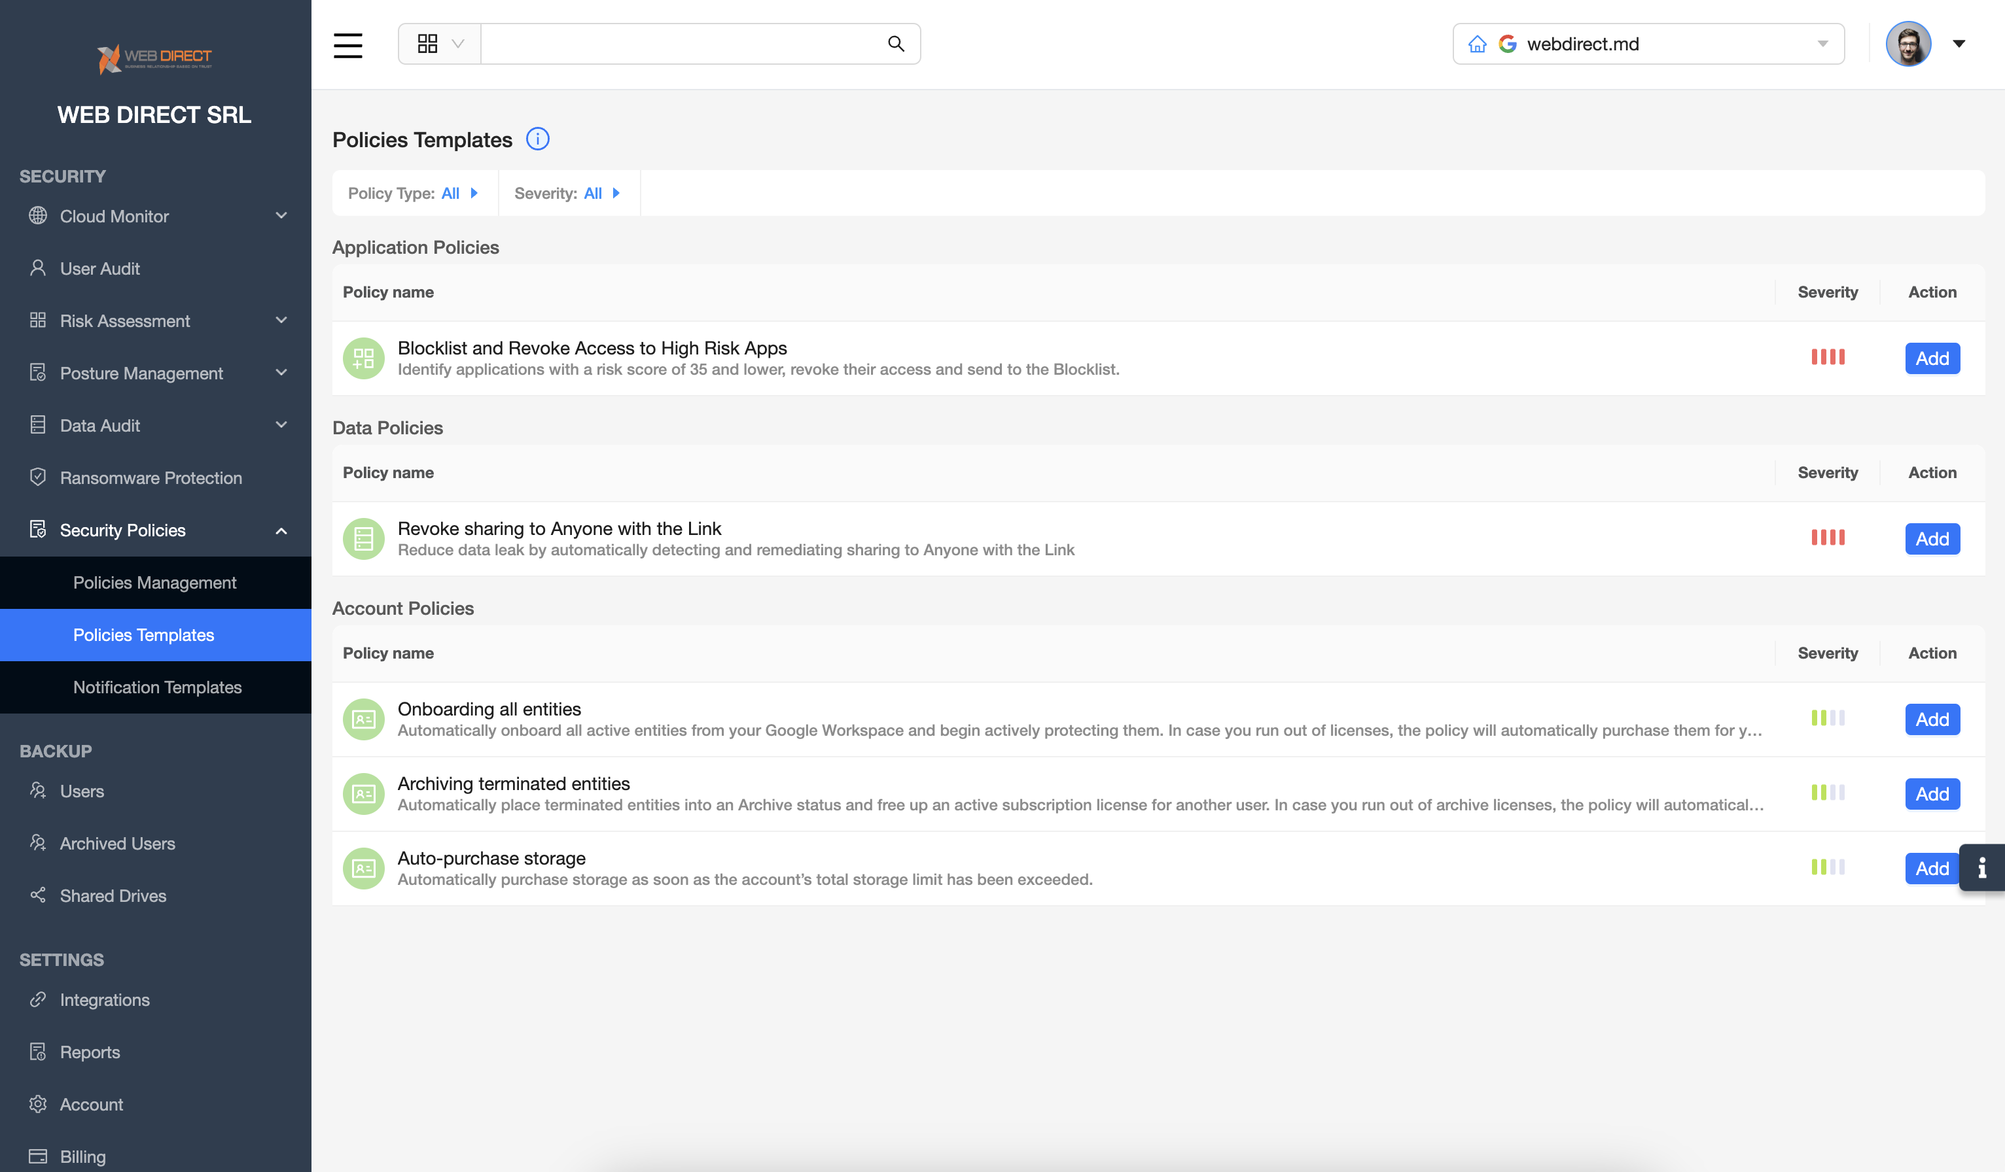The height and width of the screenshot is (1172, 2005).
Task: Open Notification Templates submenu item
Action: click(x=157, y=687)
